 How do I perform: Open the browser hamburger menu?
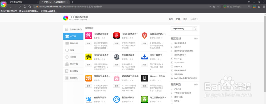[264, 7]
